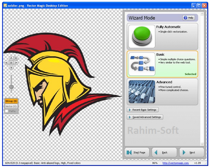Switch the view to Bitmap (B)
210x168 pixels.
[11, 101]
